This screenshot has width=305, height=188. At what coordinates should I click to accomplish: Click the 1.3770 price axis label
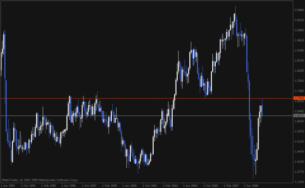point(299,172)
